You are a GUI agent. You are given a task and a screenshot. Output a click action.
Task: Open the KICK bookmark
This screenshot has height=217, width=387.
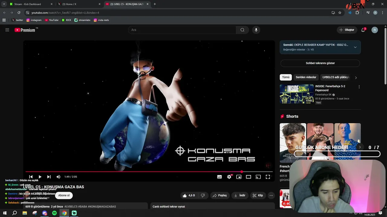click(67, 20)
